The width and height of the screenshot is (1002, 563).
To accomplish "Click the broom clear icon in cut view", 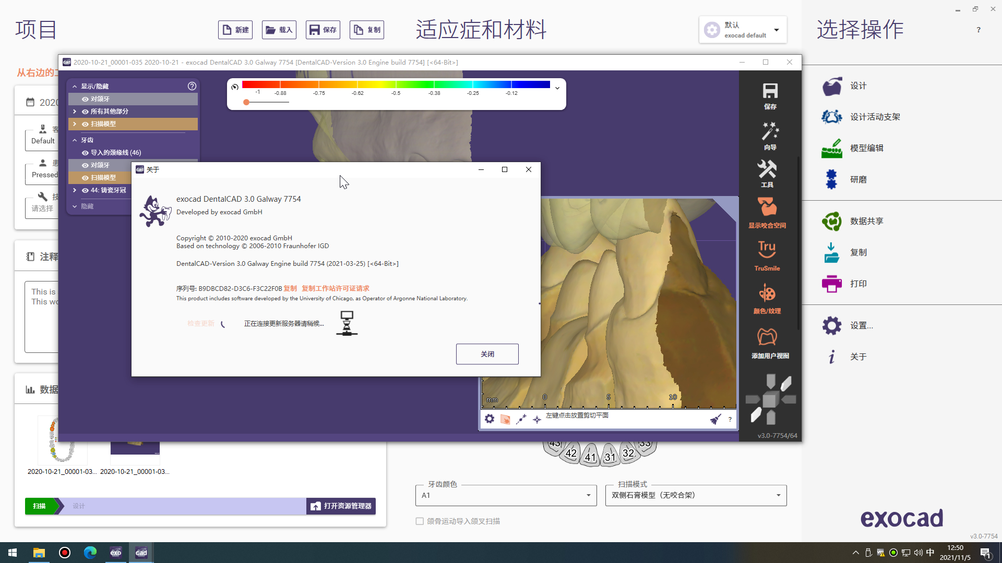I will 715,419.
